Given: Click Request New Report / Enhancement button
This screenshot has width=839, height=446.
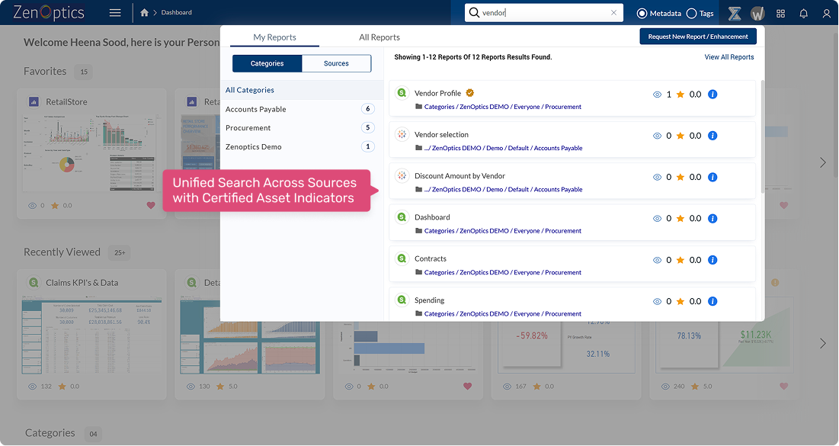Looking at the screenshot, I should [x=698, y=37].
